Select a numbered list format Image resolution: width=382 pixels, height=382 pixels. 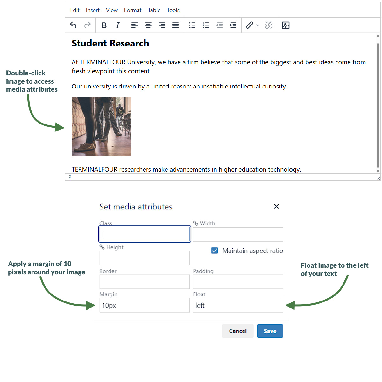tap(206, 25)
